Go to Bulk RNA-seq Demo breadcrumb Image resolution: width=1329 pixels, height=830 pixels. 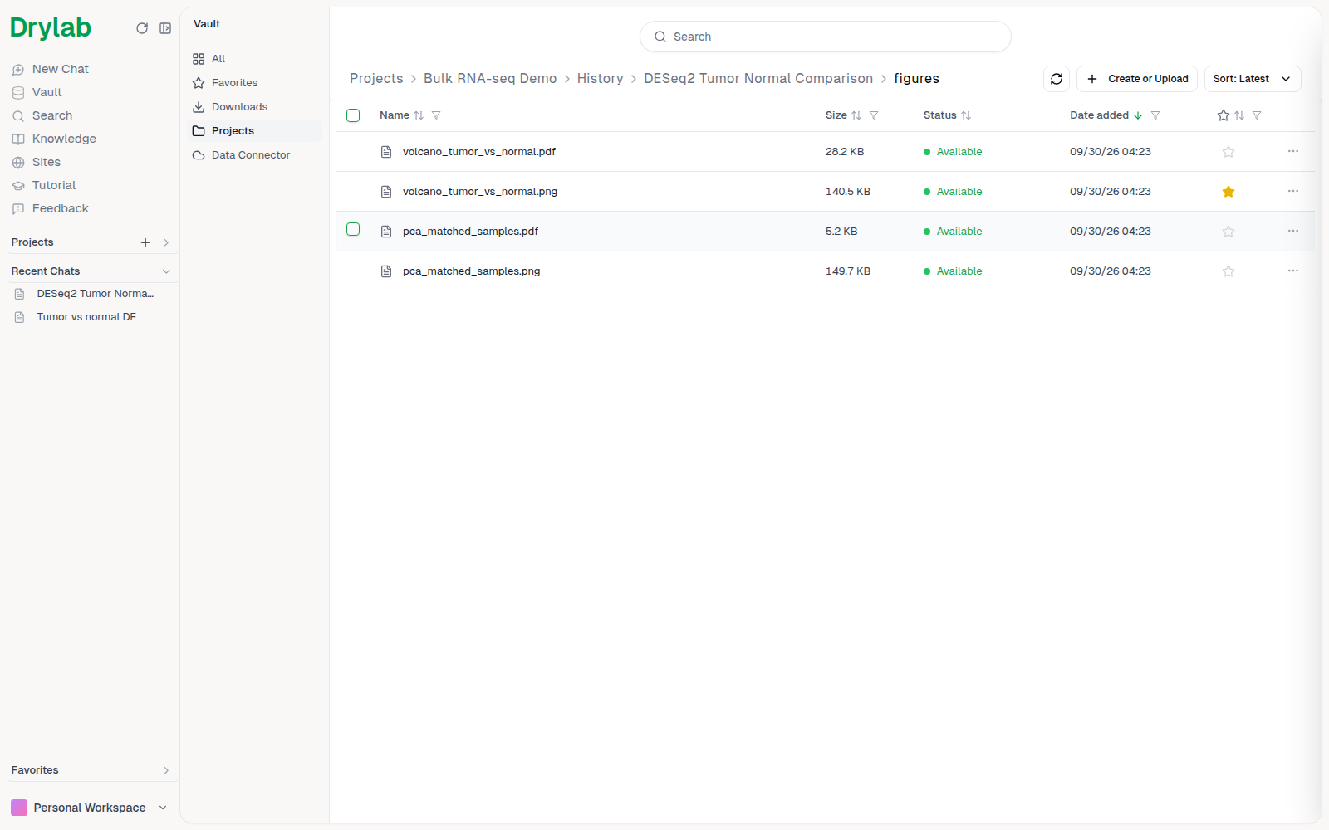coord(490,78)
